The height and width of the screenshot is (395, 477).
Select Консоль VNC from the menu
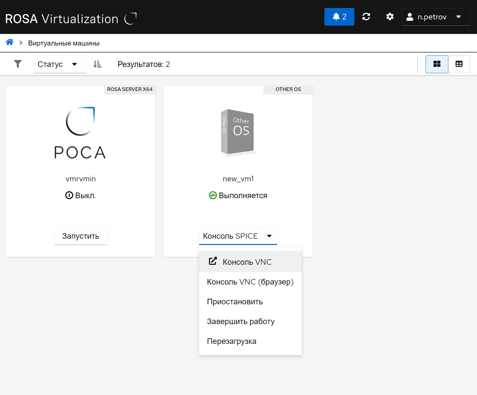247,262
